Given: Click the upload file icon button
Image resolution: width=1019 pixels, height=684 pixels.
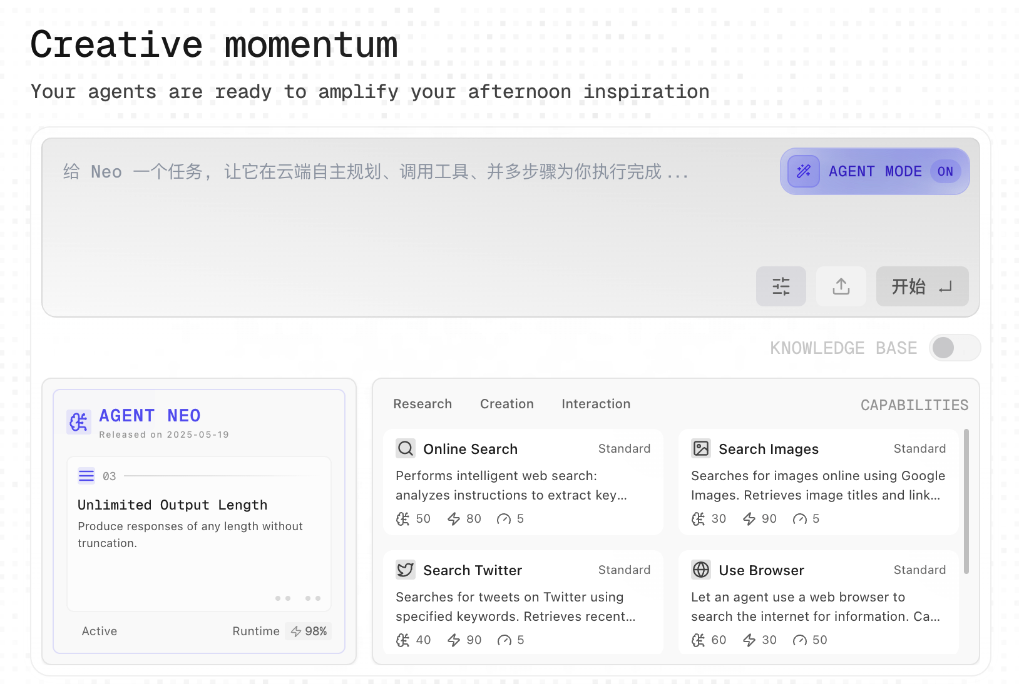Looking at the screenshot, I should pos(841,286).
